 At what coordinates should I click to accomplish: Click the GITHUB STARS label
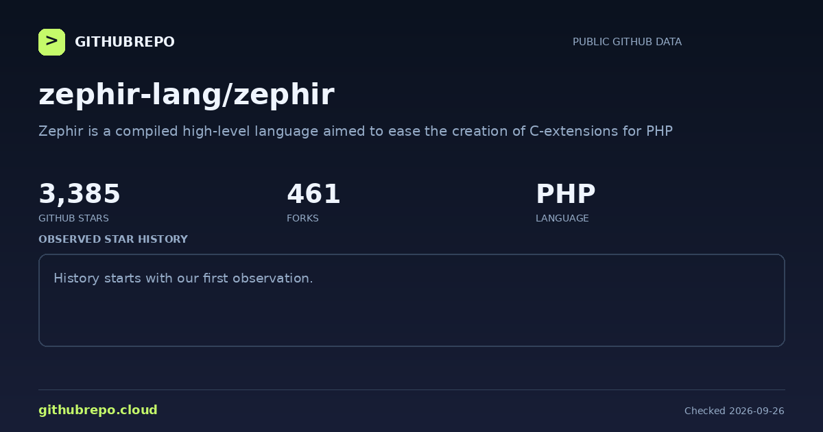click(73, 218)
